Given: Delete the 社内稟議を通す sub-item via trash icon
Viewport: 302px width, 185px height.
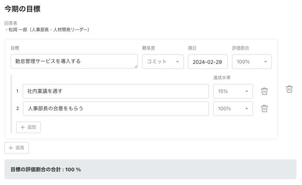Looking at the screenshot, I should 264,91.
